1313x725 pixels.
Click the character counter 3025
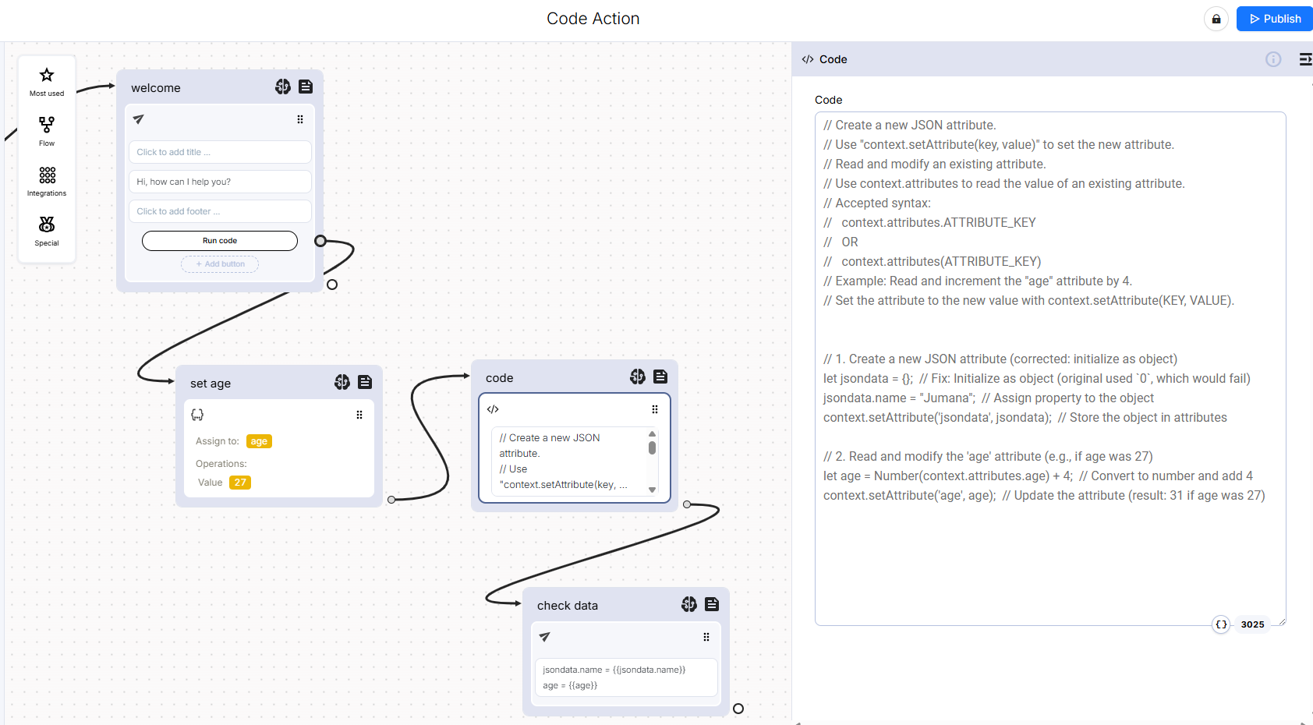(x=1253, y=624)
